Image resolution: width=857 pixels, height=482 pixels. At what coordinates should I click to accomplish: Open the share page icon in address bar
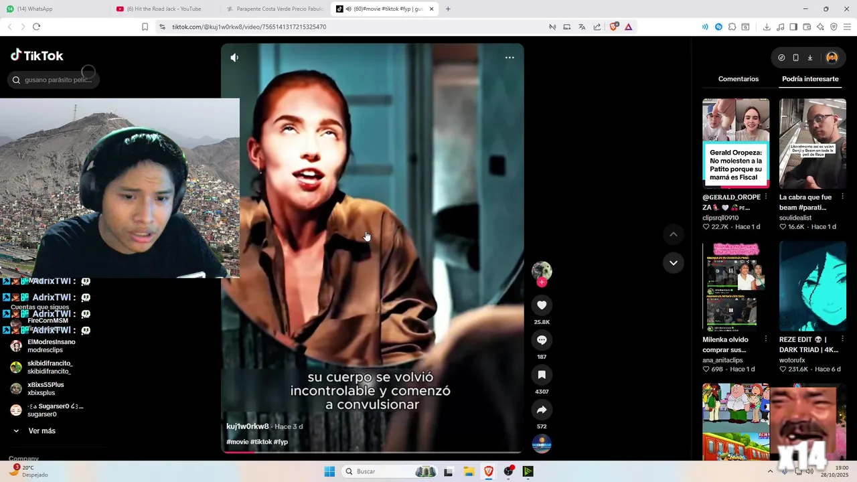[597, 27]
